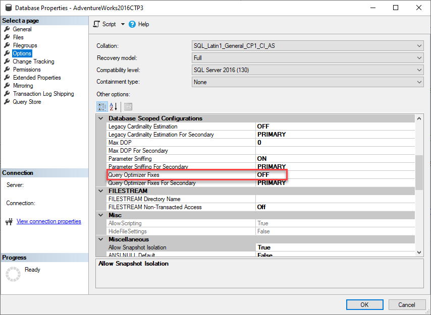Click wrench icon beside Transaction Log Shipping
431x315 pixels.
(7, 94)
